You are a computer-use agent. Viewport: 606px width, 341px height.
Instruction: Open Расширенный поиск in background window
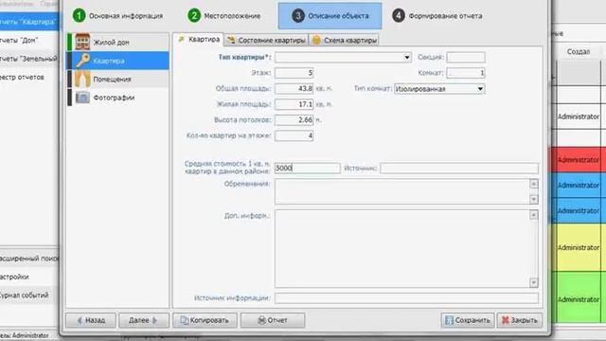(29, 259)
